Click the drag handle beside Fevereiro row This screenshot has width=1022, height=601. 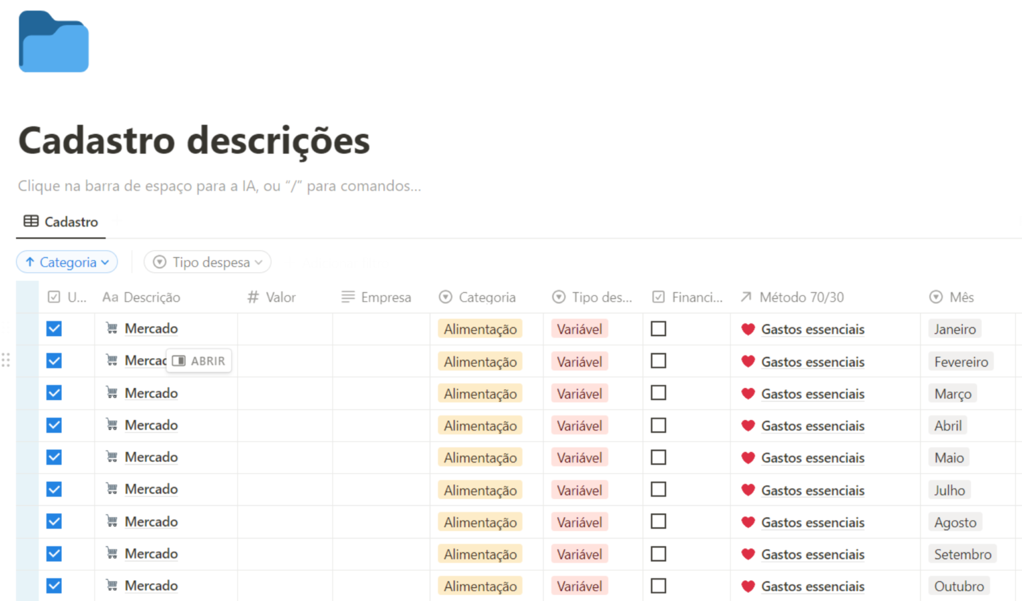tap(6, 360)
